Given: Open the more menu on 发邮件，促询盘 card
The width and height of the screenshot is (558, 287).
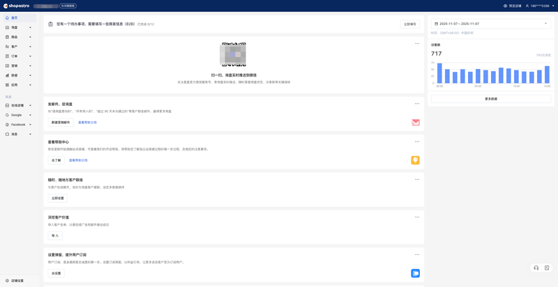Looking at the screenshot, I should [x=417, y=104].
